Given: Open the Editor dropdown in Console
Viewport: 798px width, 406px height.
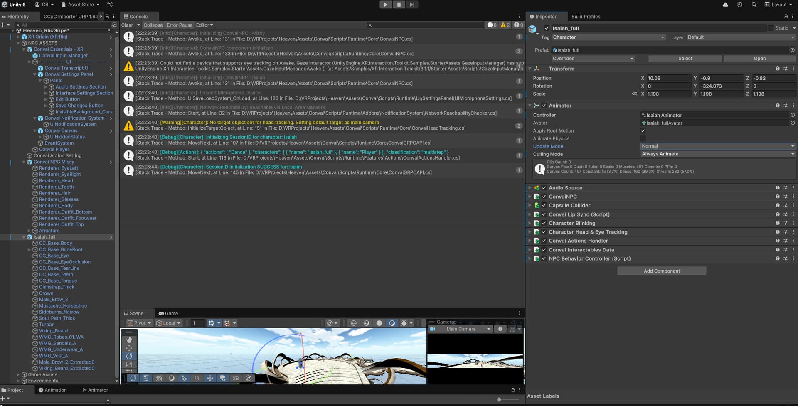Looking at the screenshot, I should [x=204, y=25].
